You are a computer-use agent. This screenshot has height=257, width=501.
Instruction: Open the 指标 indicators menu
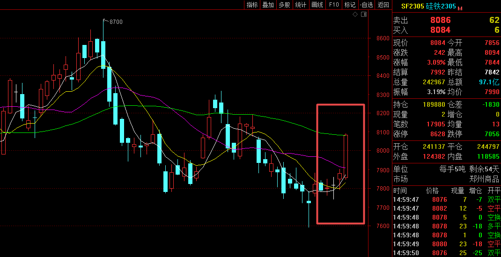click(252, 5)
